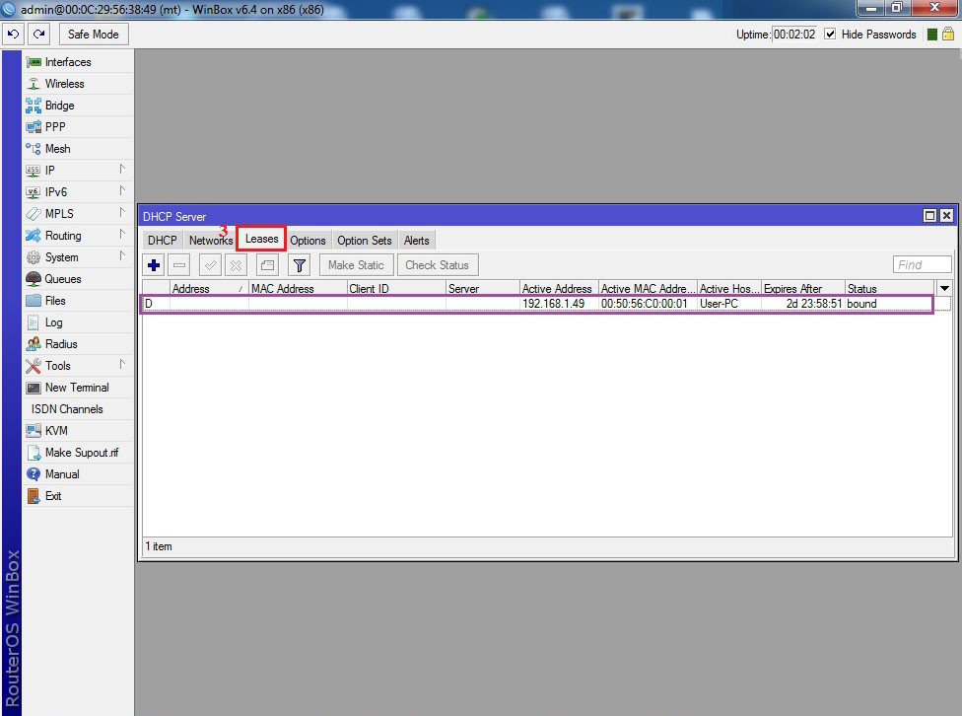Open the Option Sets tab
962x716 pixels.
tap(364, 241)
